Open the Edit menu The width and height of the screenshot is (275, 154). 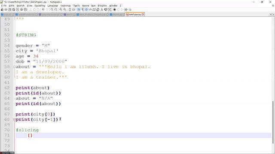(x=12, y=6)
